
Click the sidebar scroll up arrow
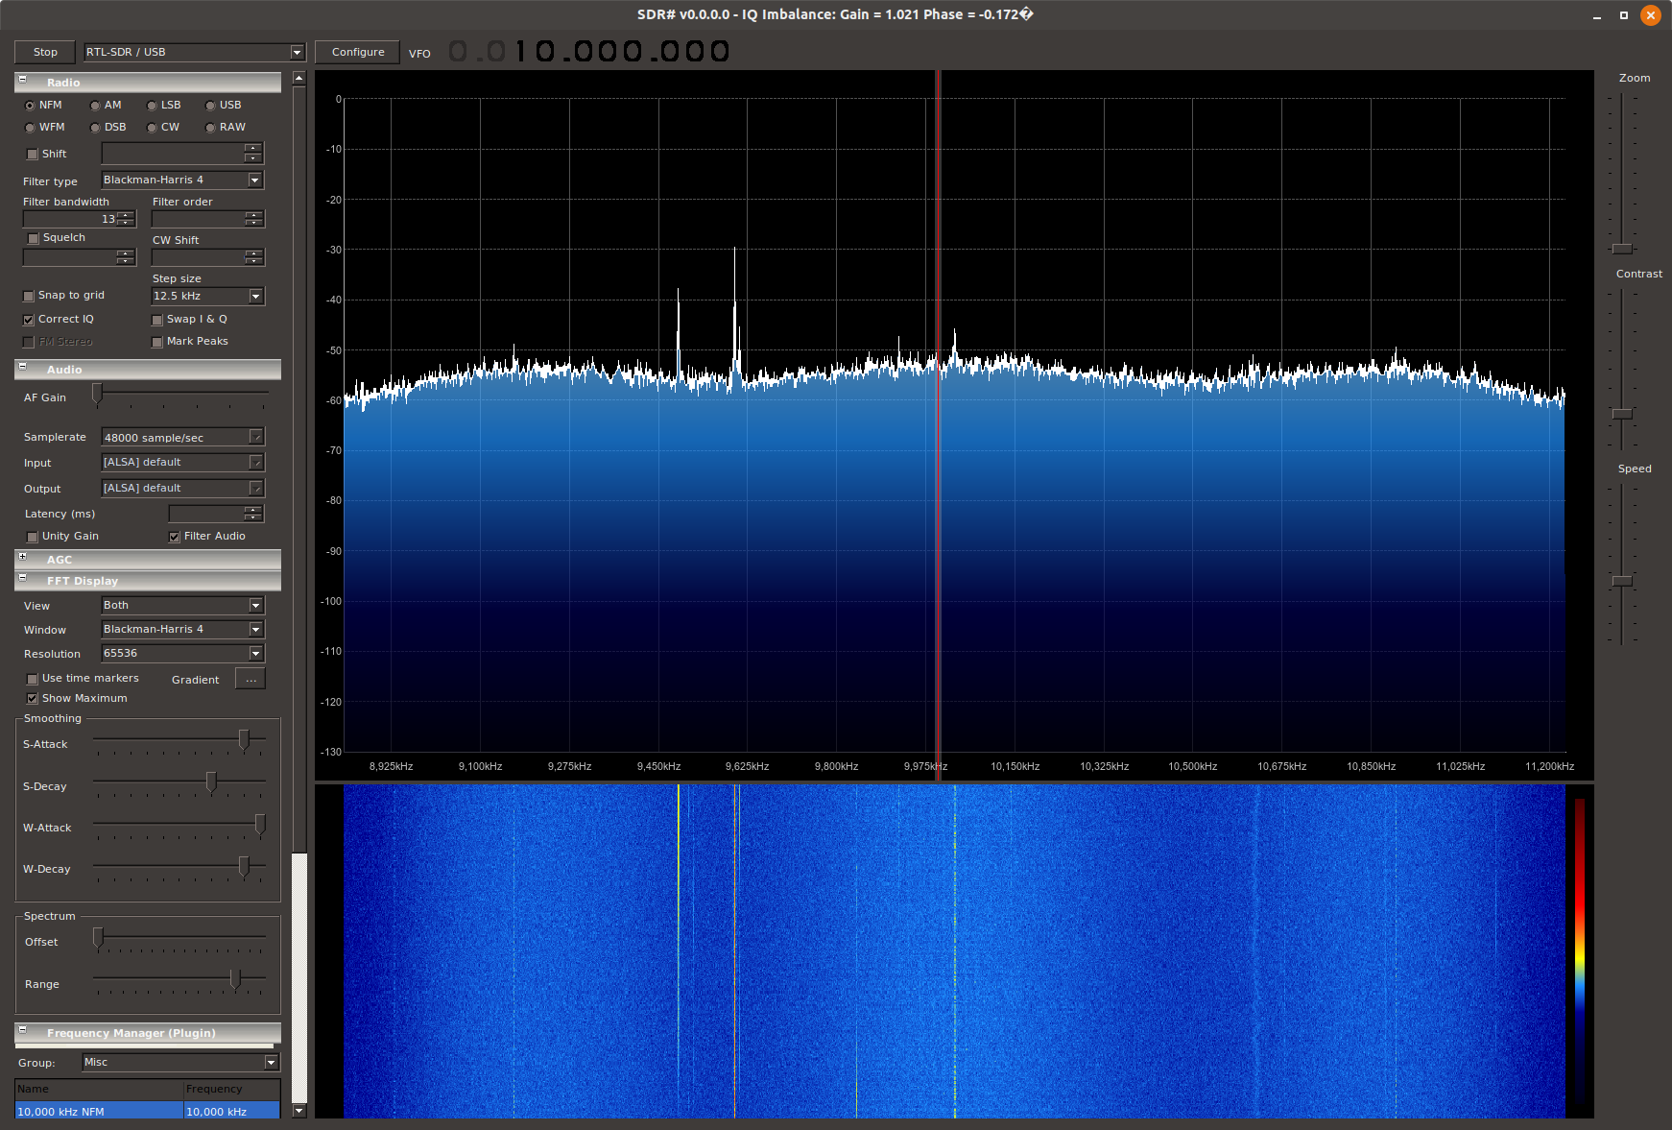click(x=299, y=78)
